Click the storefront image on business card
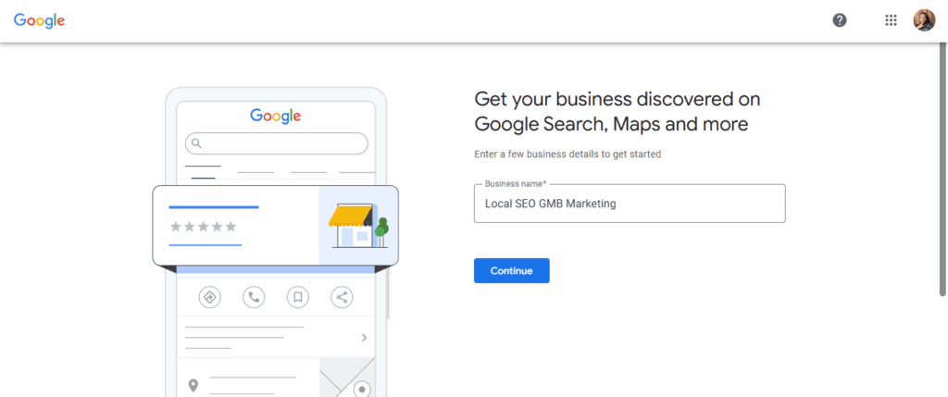Screen dimensions: 948x397 [357, 225]
